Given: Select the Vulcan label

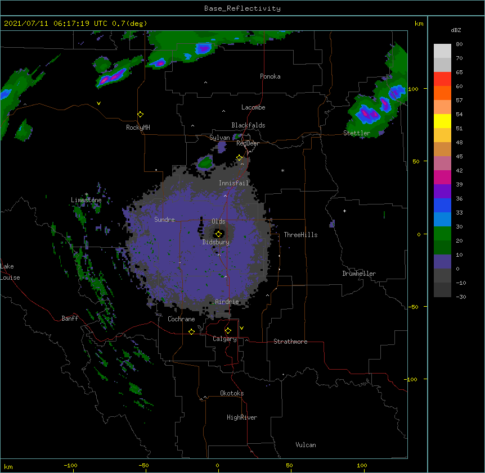Looking at the screenshot, I should coord(306,445).
